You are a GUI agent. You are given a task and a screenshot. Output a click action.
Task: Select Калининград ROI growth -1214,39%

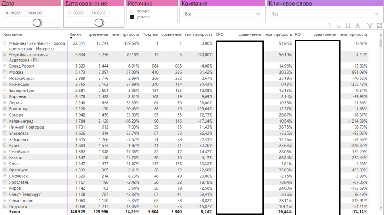(357, 121)
